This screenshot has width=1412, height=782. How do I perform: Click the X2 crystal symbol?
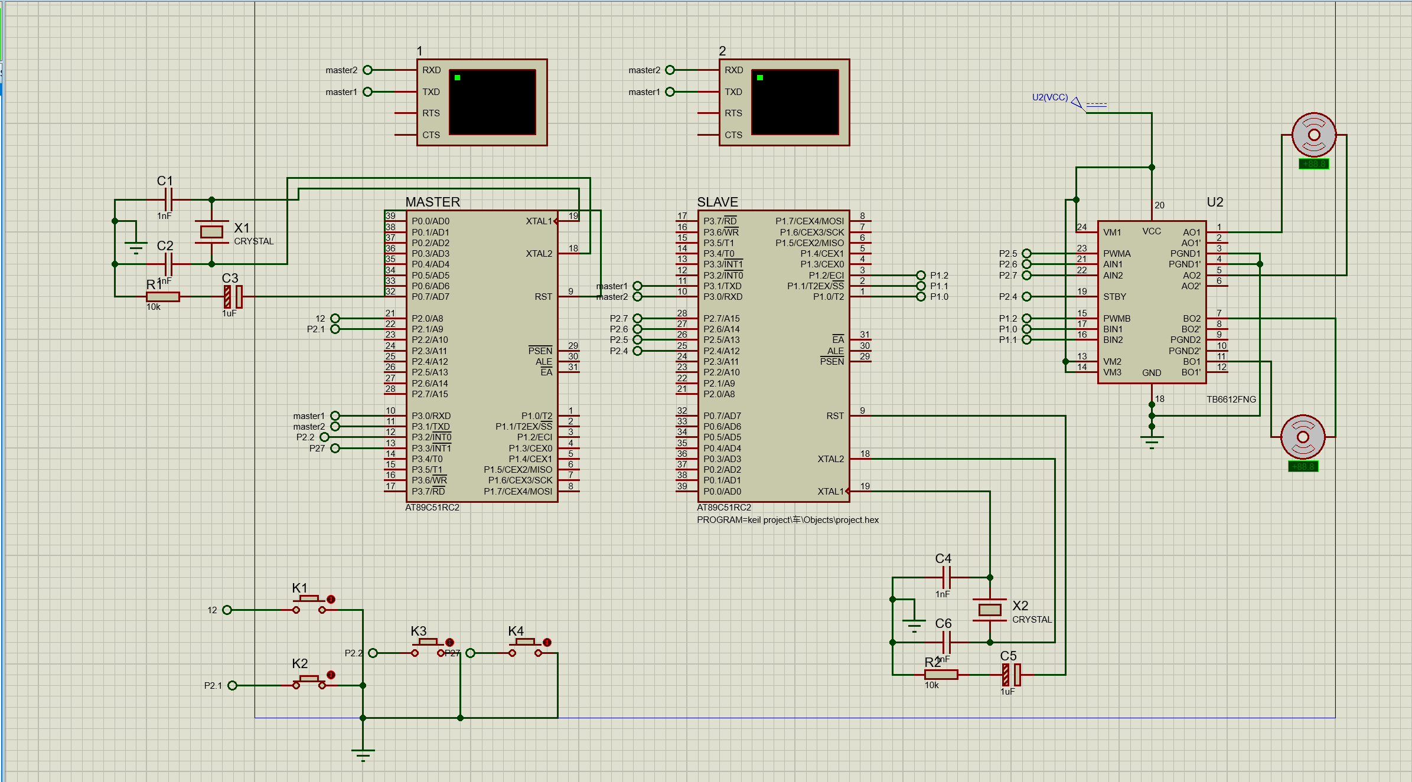click(989, 610)
